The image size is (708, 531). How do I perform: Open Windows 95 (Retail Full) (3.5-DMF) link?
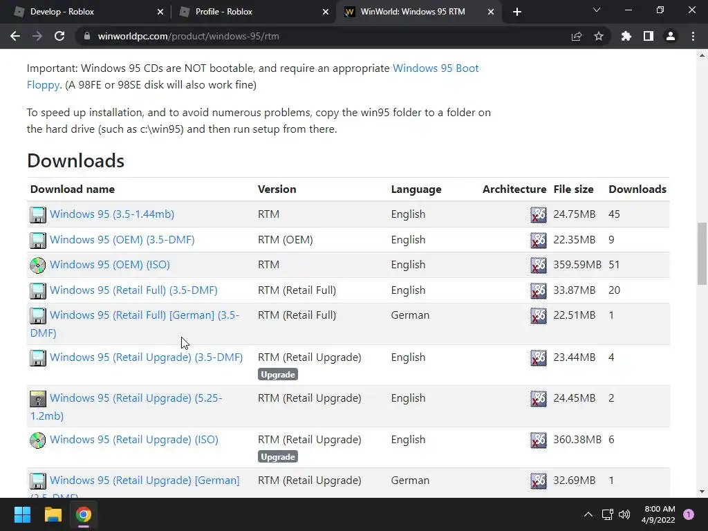coord(133,290)
